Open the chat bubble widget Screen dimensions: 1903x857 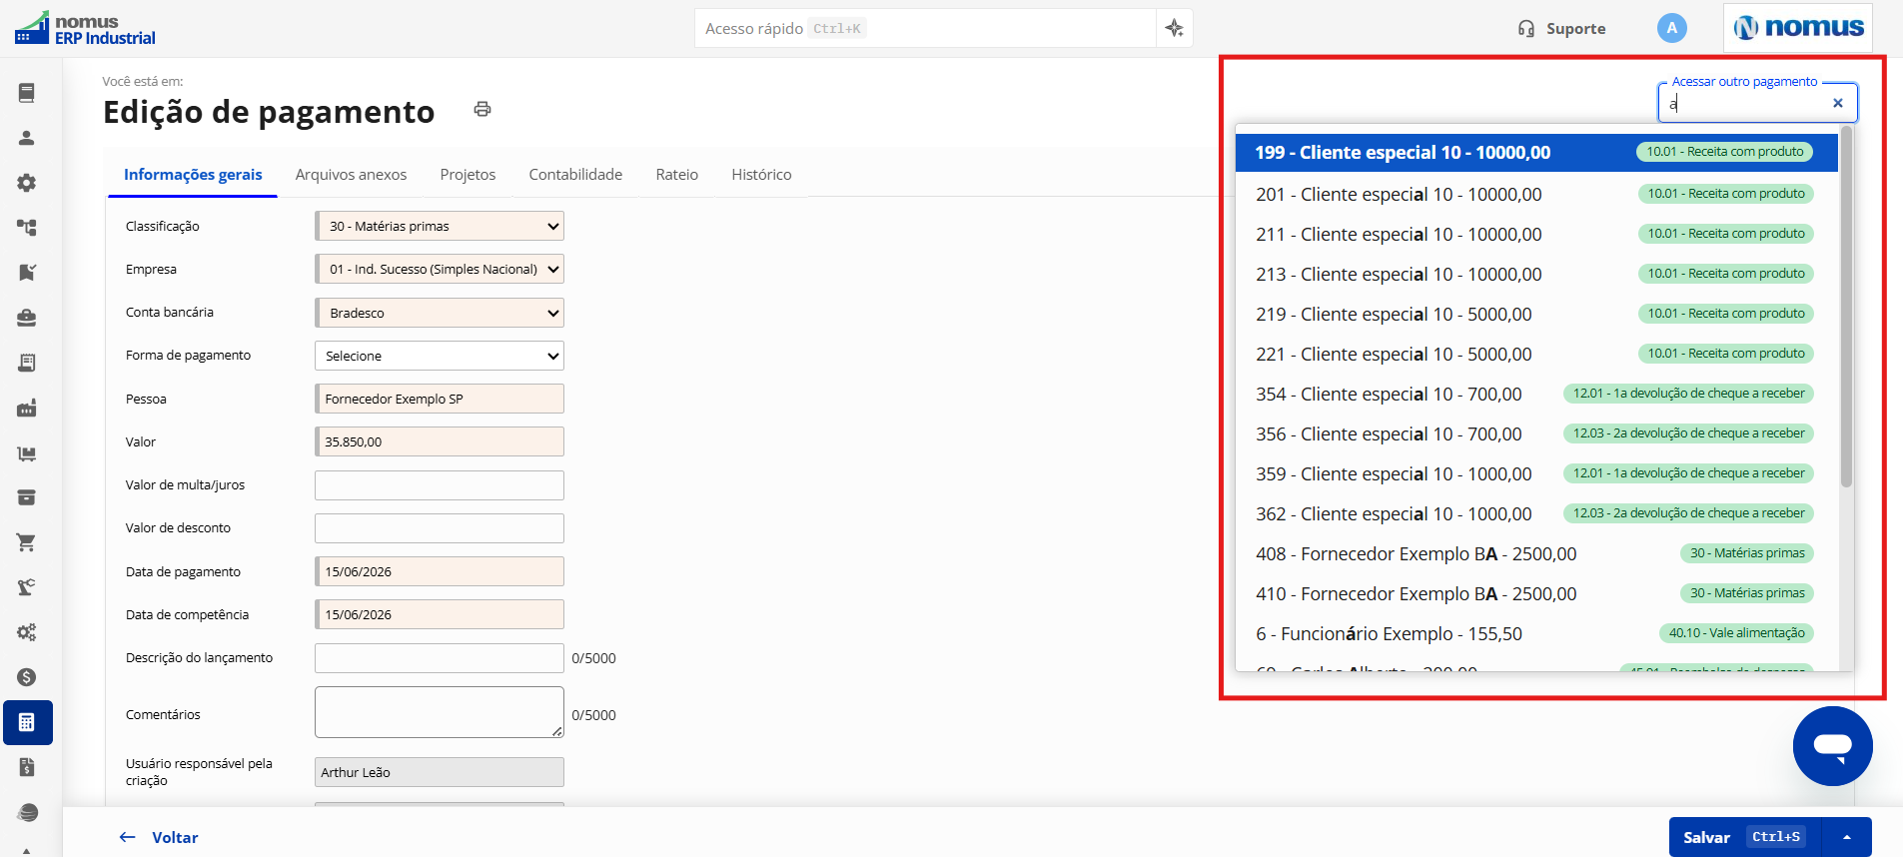(1832, 745)
